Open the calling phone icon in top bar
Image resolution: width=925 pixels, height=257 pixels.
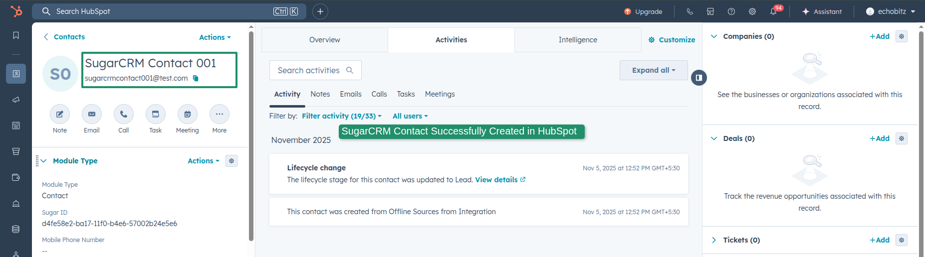[x=690, y=11]
